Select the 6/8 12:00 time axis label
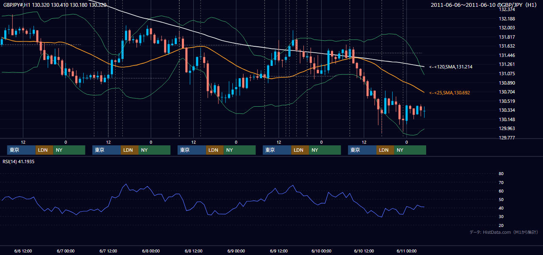 click(193, 251)
